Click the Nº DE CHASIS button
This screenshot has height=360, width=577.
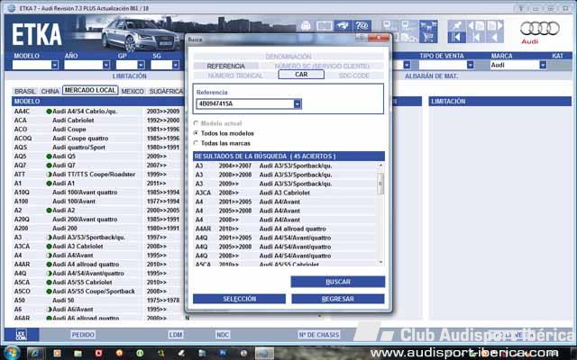click(319, 335)
